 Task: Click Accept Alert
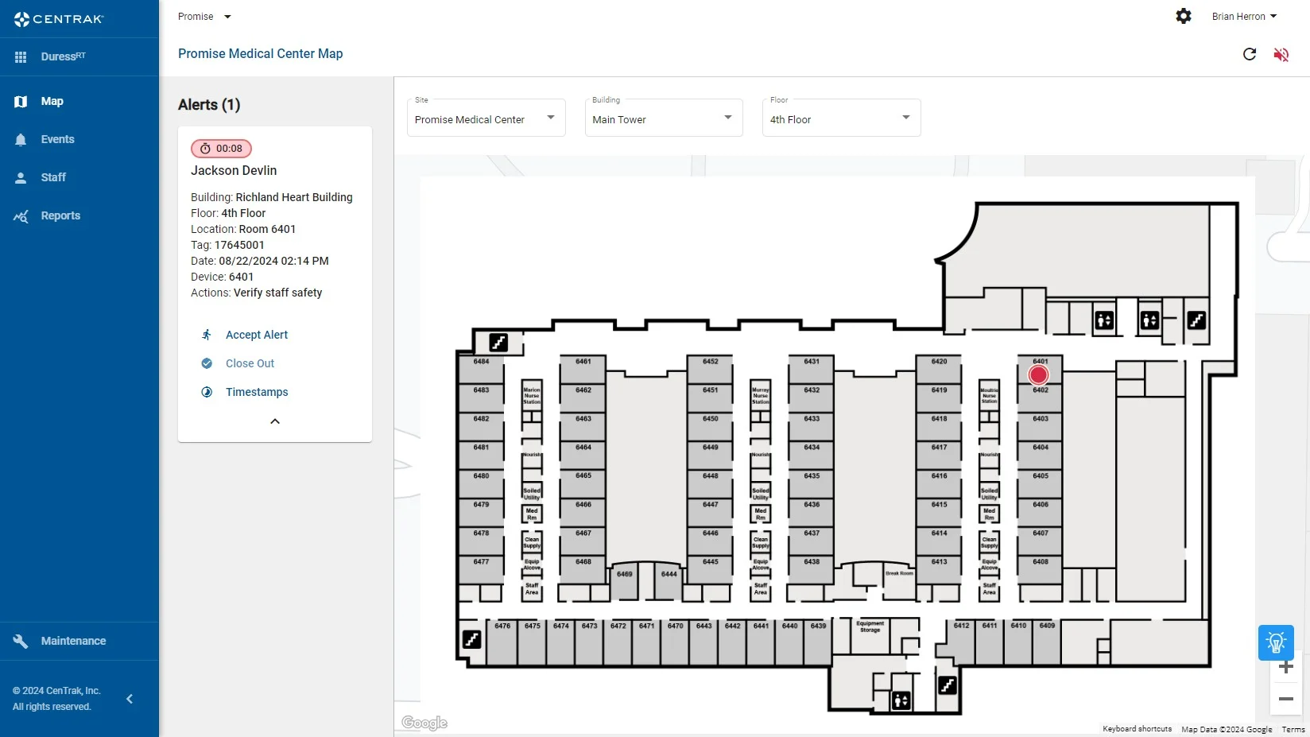[257, 335]
